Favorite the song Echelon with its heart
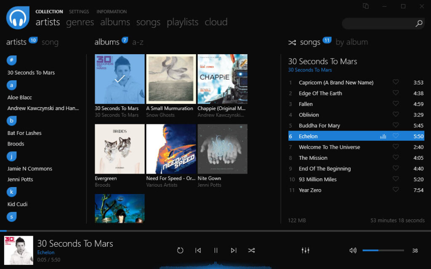431x269 pixels. pos(396,136)
